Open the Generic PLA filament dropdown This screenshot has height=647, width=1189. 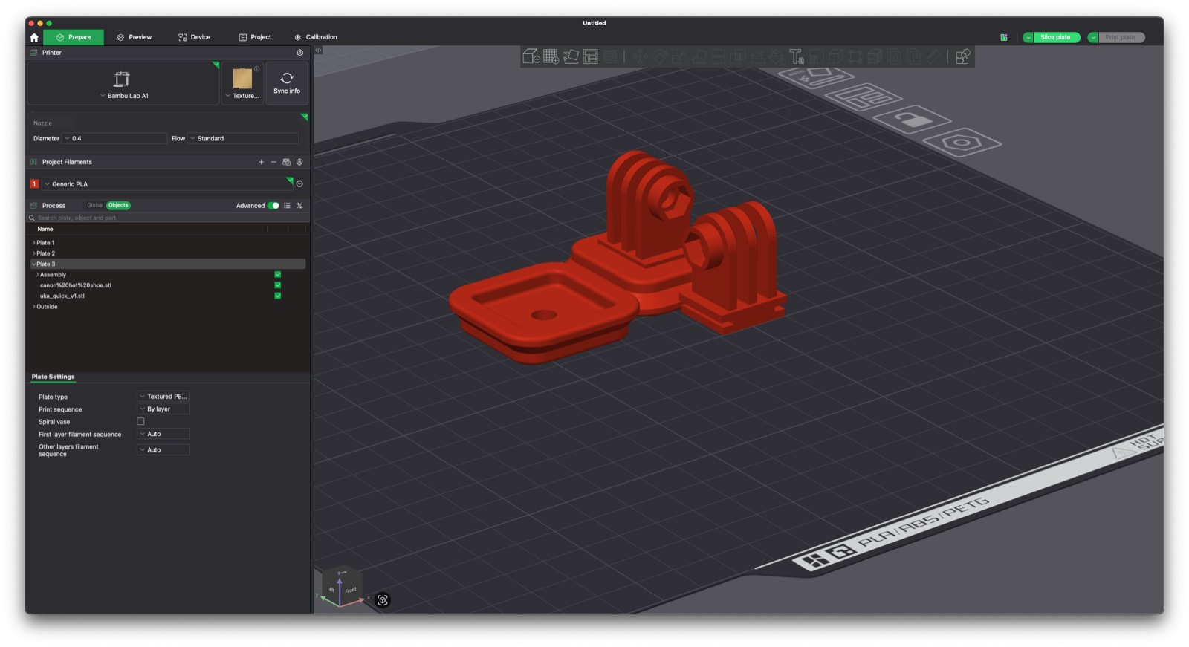pos(167,184)
